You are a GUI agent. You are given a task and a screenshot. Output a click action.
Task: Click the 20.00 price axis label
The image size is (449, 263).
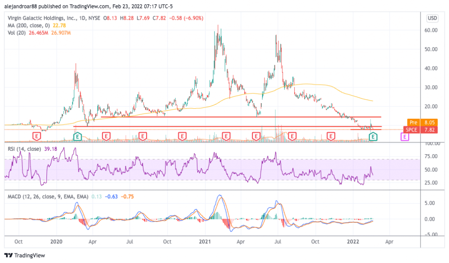tap(431, 107)
